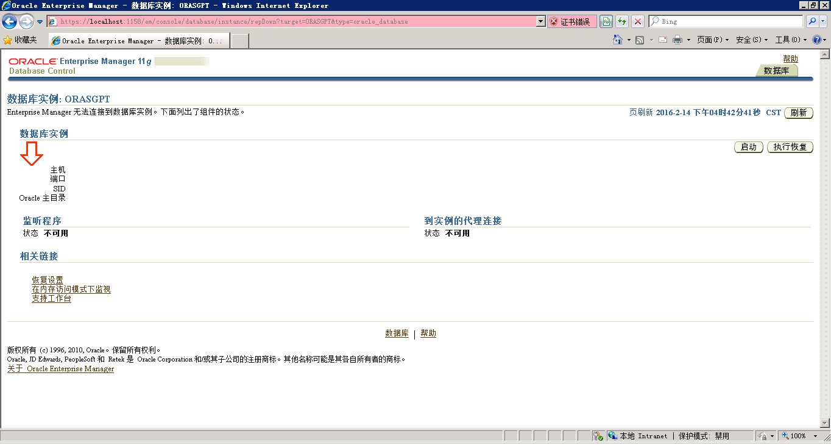
Task: Open the 安全(S) menu
Action: [x=752, y=40]
